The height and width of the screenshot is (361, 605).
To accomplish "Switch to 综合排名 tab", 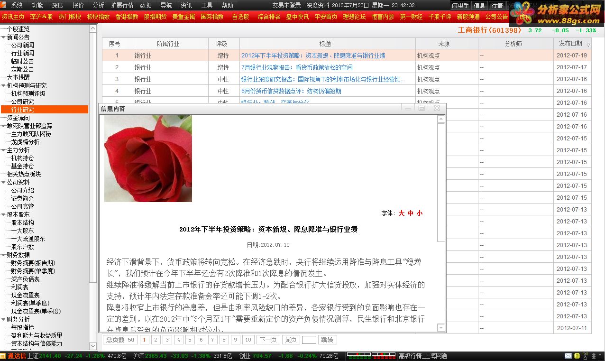I will [x=269, y=17].
